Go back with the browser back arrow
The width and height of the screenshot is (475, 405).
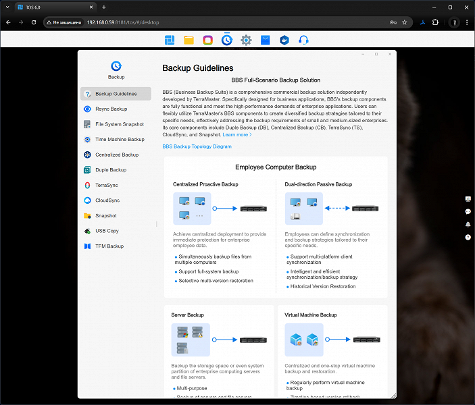tap(8, 22)
